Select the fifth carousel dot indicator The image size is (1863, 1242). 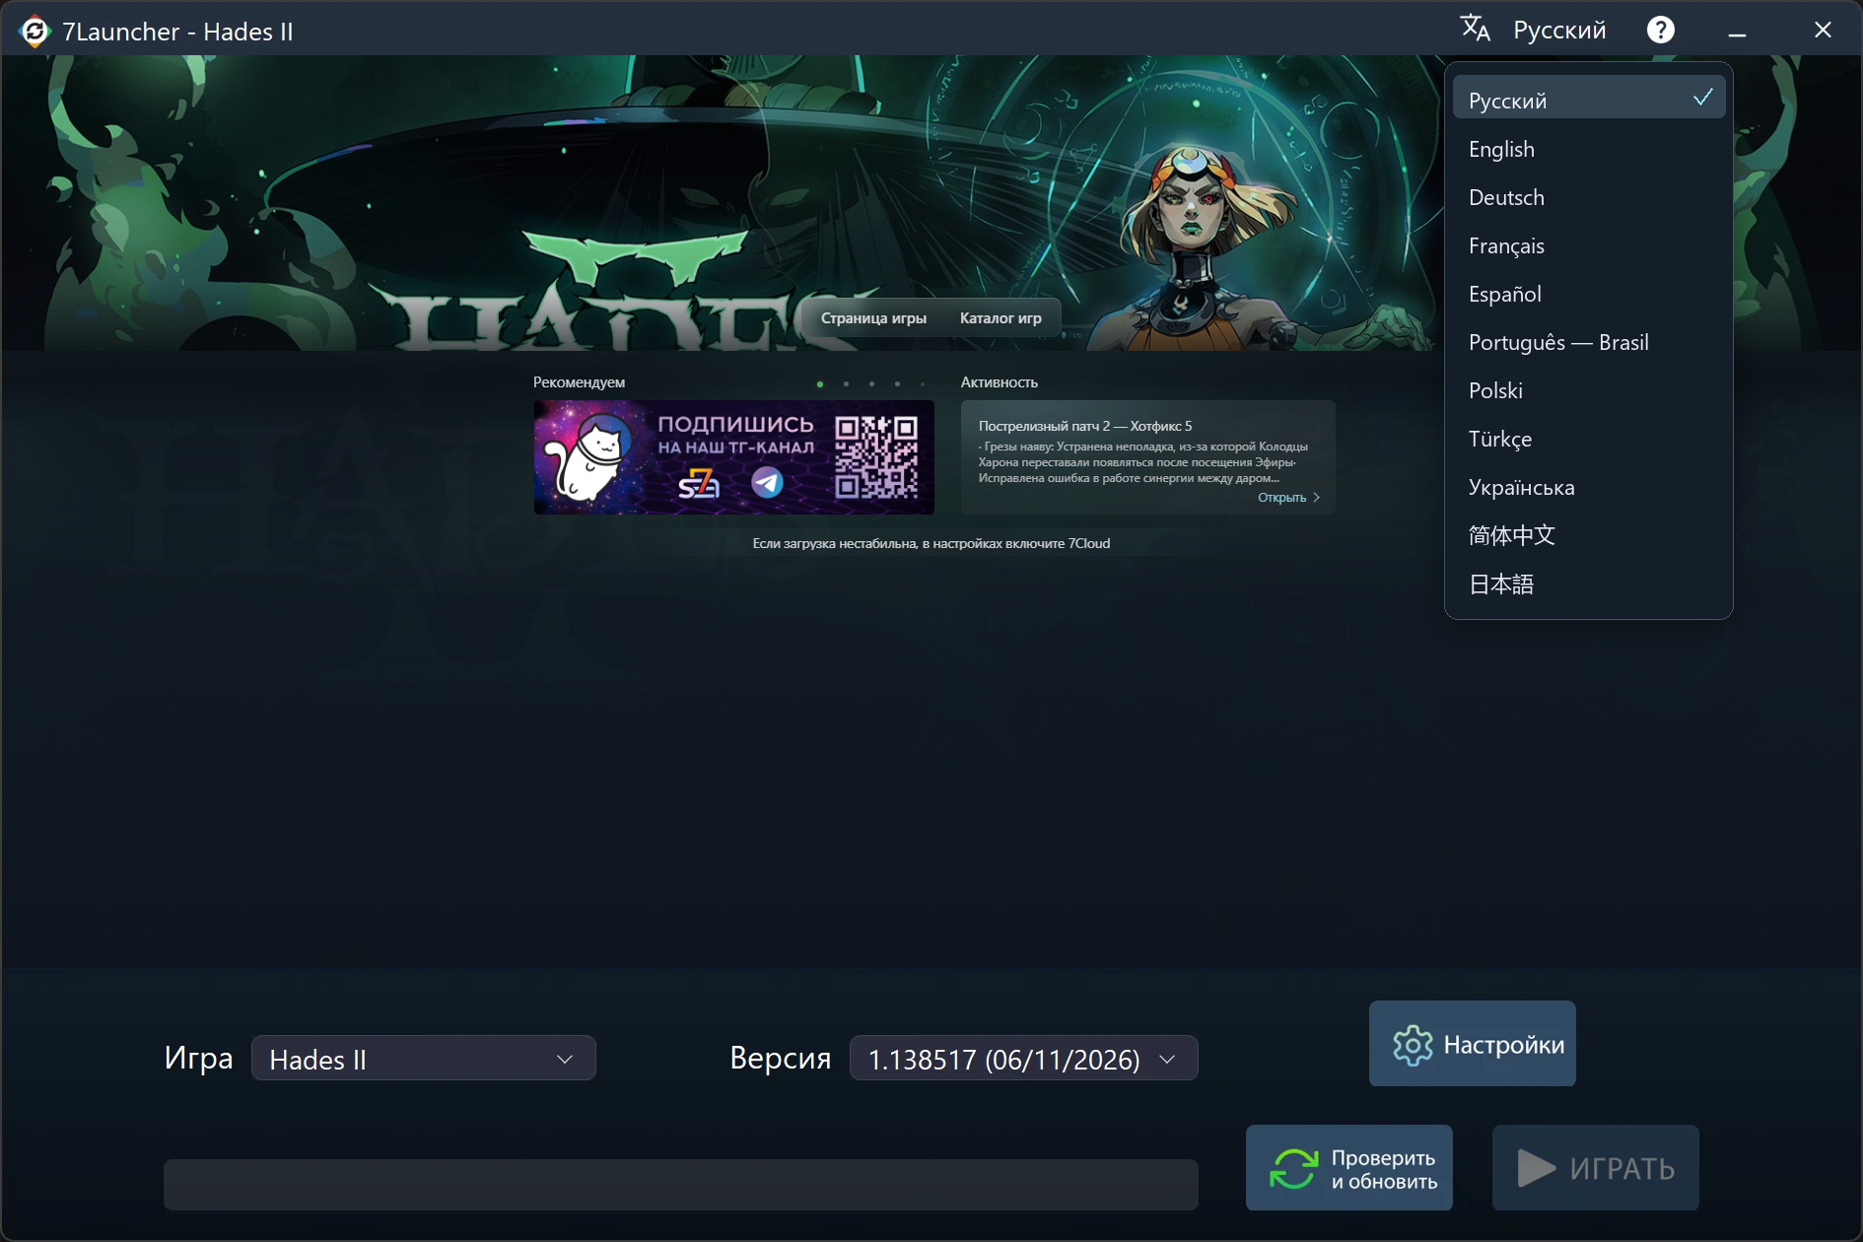click(923, 384)
